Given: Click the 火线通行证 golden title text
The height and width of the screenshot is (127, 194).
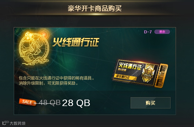Looking at the screenshot, I should pyautogui.click(x=76, y=42).
